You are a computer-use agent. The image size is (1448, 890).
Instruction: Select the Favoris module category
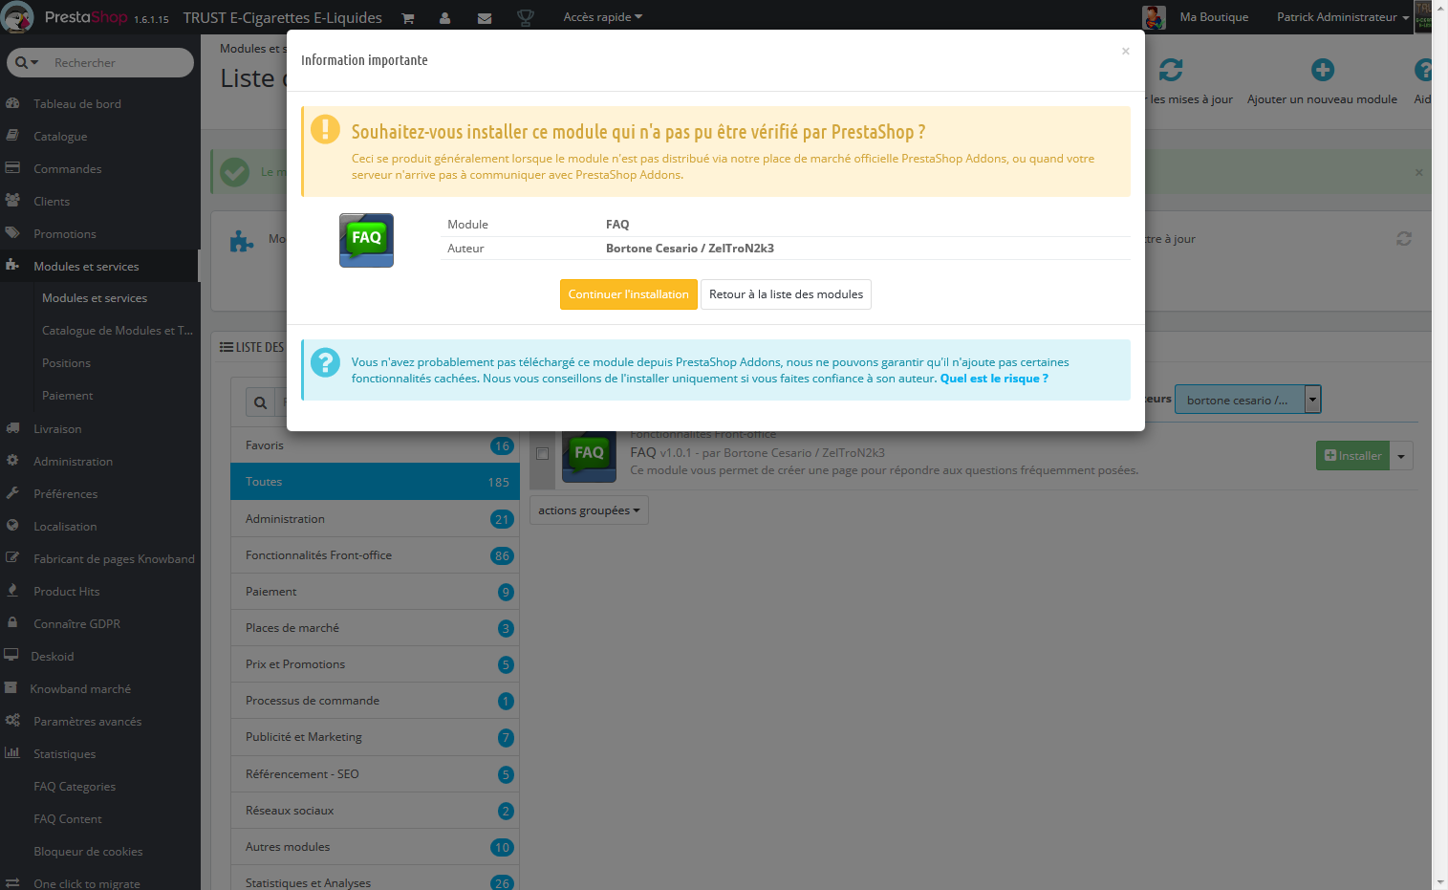[375, 445]
